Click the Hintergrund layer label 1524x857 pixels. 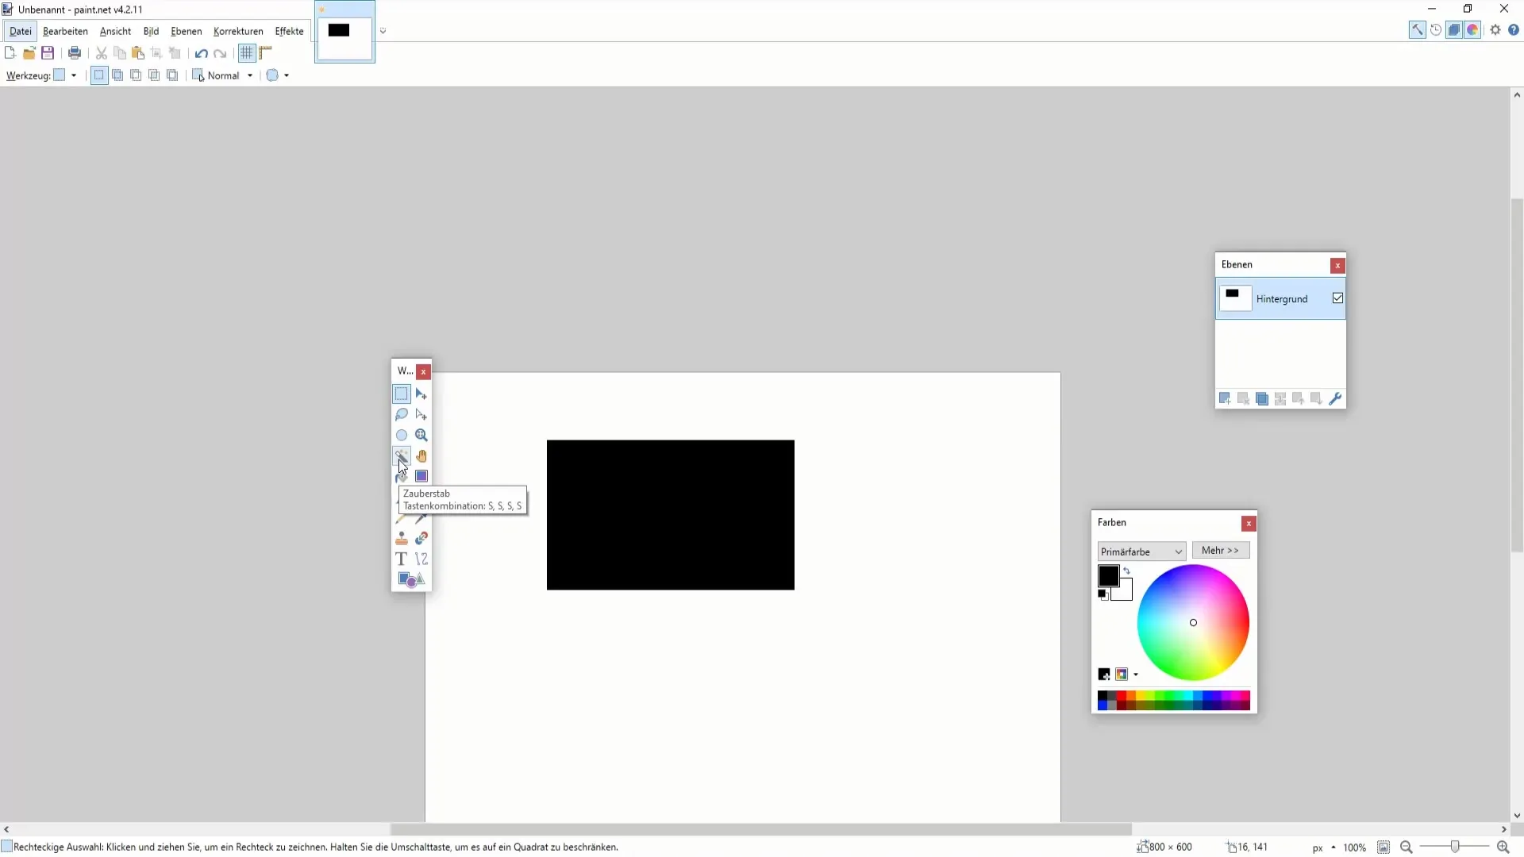[1281, 298]
